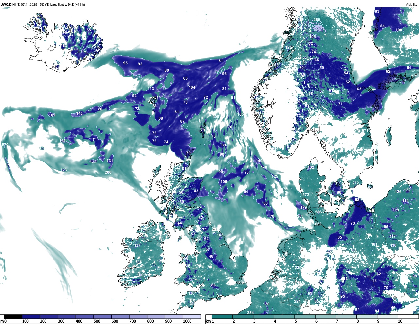This screenshot has width=419, height=324.
Task: Click the '63' value over Baltic area
Action: tap(359, 89)
